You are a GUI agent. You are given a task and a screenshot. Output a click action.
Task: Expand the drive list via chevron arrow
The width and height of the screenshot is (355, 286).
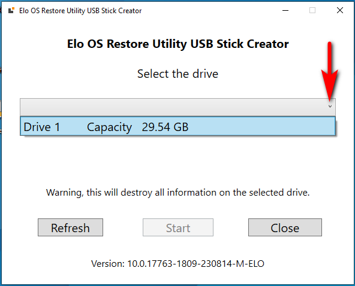click(330, 106)
